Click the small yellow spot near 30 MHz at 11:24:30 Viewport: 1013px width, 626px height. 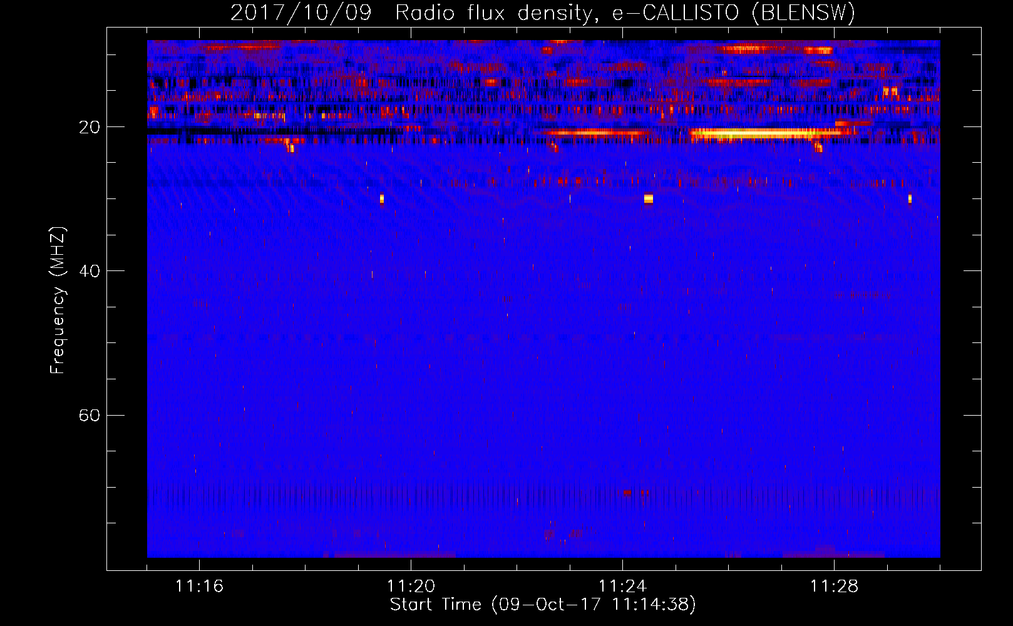point(649,198)
